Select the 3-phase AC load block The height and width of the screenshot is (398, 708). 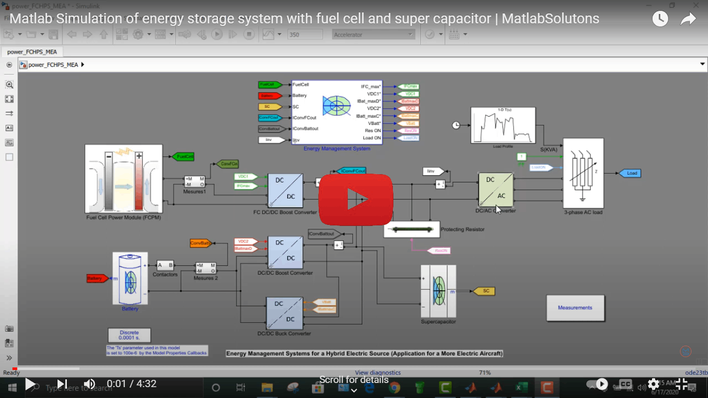[583, 173]
